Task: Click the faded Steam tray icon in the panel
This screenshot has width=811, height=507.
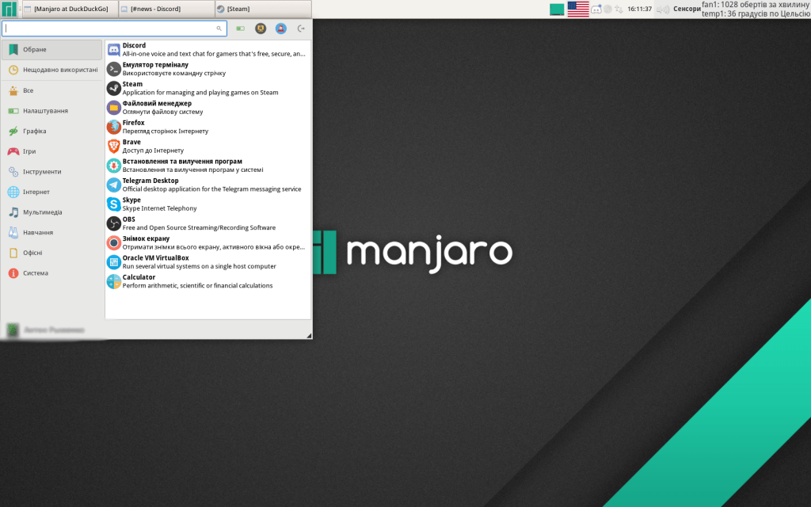Action: point(608,9)
